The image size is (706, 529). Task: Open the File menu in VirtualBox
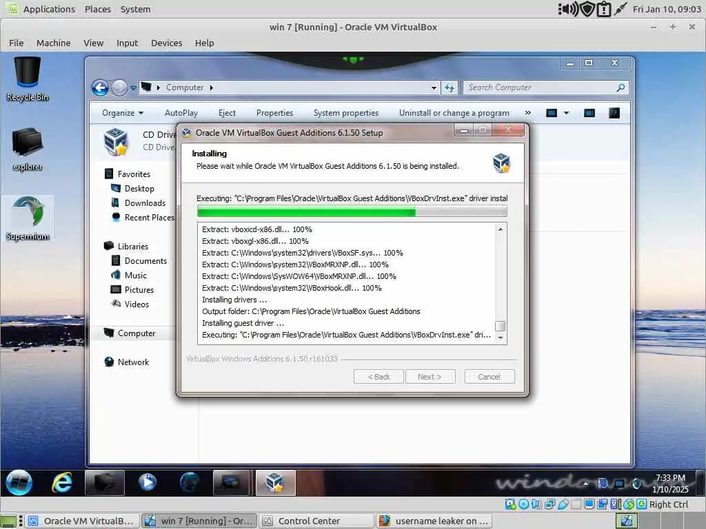point(17,43)
